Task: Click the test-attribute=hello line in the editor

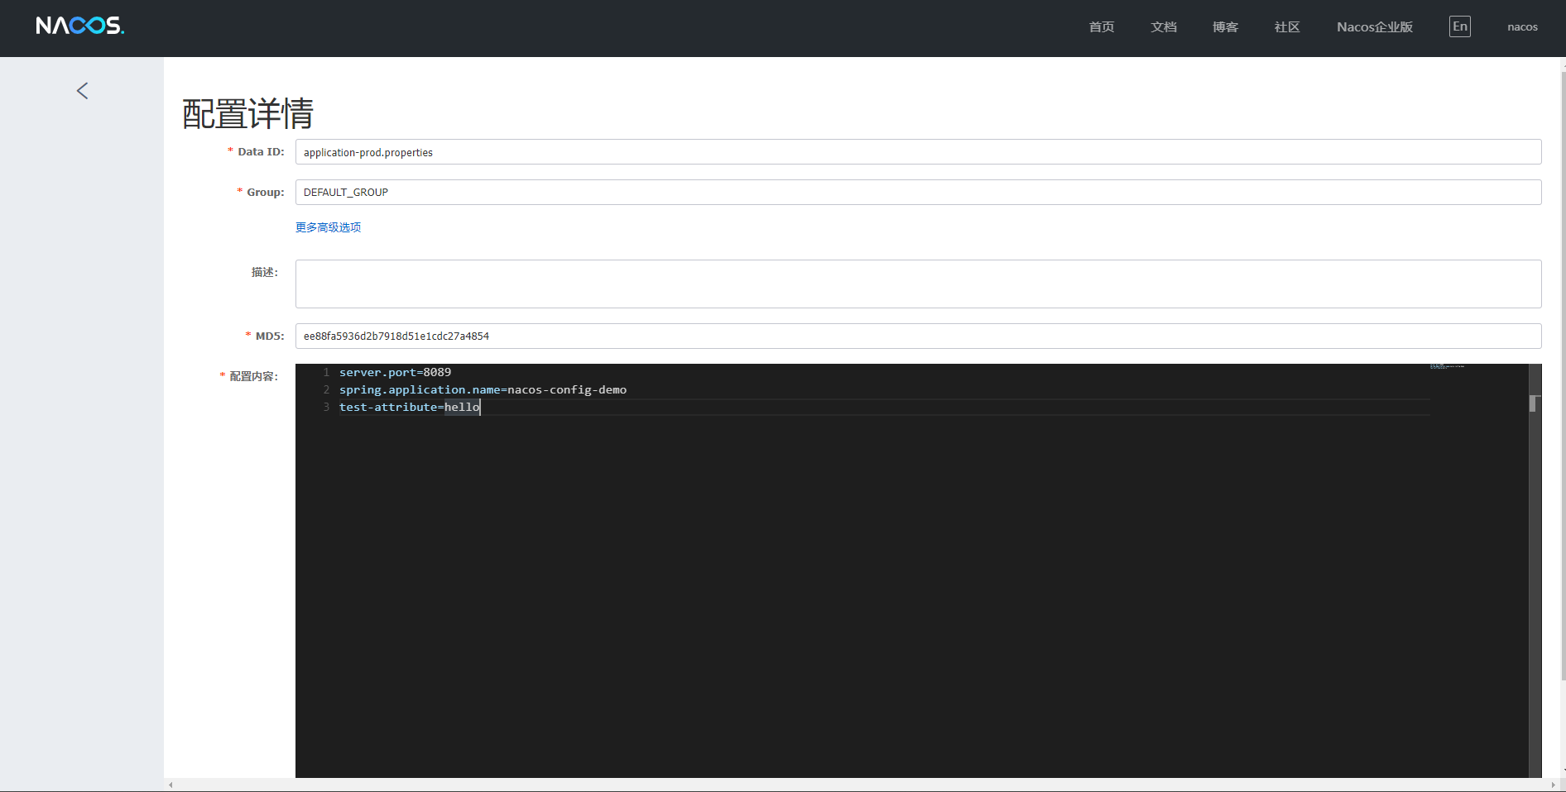Action: [410, 407]
